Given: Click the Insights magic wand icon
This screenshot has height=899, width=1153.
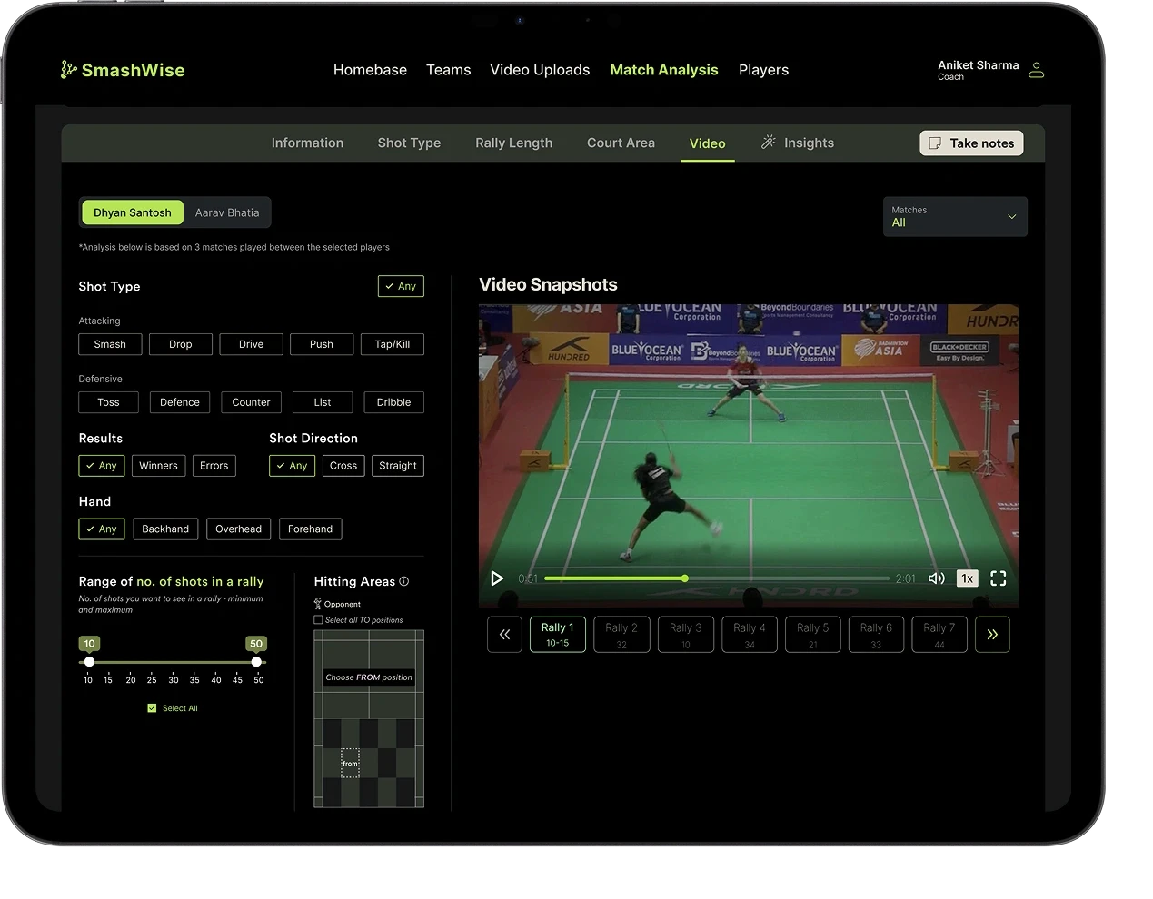Looking at the screenshot, I should (769, 142).
